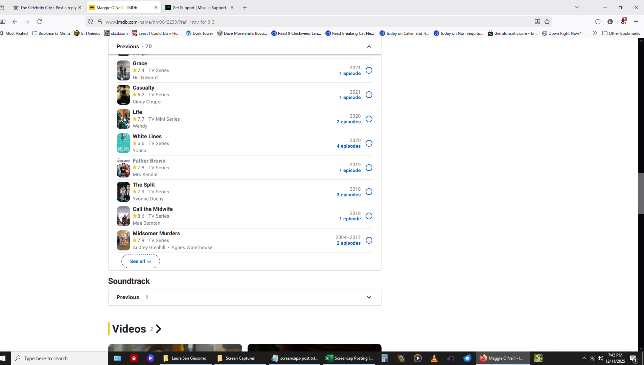
Task: Open the Most Visited bookmark folder
Action: coord(14,33)
